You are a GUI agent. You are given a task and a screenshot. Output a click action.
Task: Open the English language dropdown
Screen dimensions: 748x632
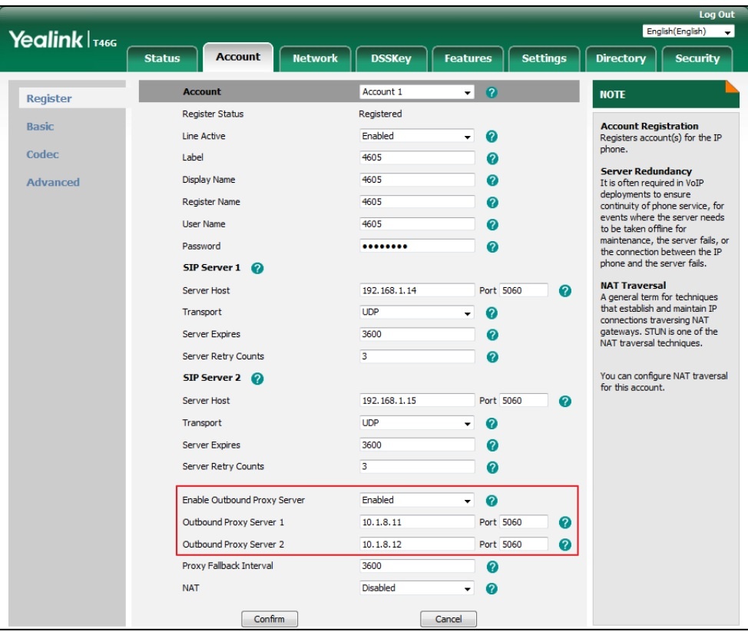point(688,31)
